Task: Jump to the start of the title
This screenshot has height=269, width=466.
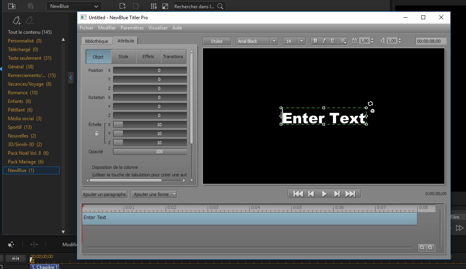Action: pos(298,194)
